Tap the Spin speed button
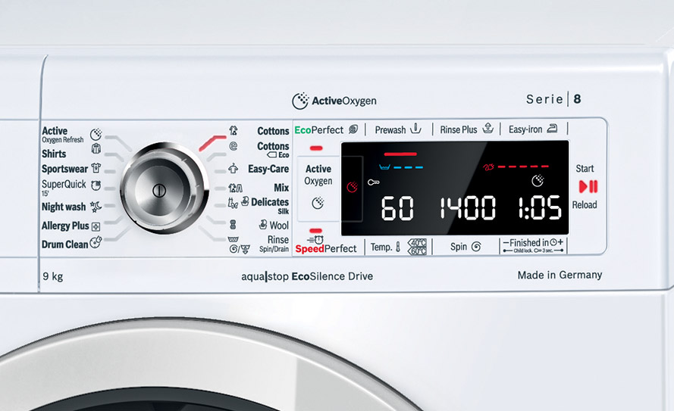The image size is (674, 411). (x=466, y=247)
